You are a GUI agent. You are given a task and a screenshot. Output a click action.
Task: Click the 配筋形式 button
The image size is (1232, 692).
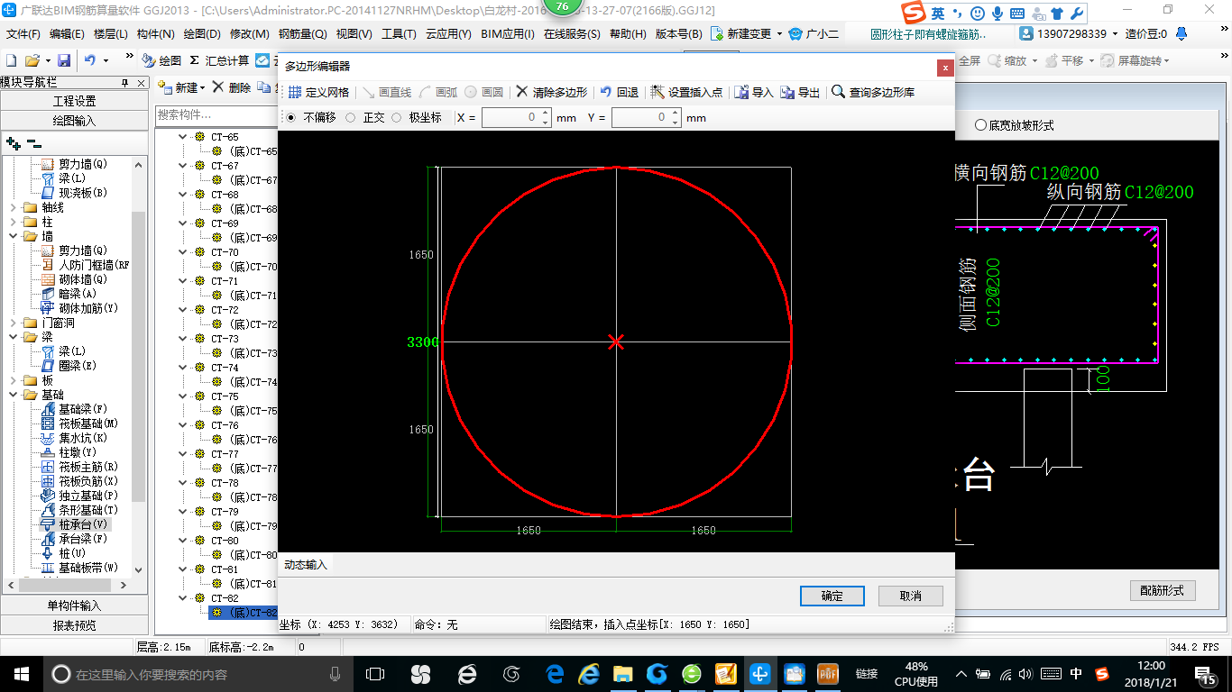[1163, 590]
